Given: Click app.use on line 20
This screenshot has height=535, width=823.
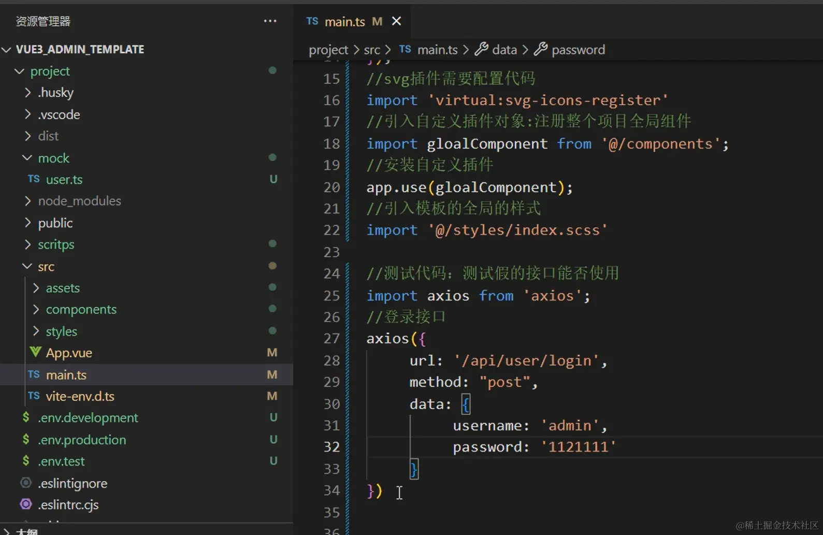Looking at the screenshot, I should coord(397,187).
